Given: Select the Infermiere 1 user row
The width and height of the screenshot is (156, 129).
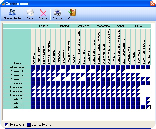Looking at the screenshot, I should click(17, 87).
